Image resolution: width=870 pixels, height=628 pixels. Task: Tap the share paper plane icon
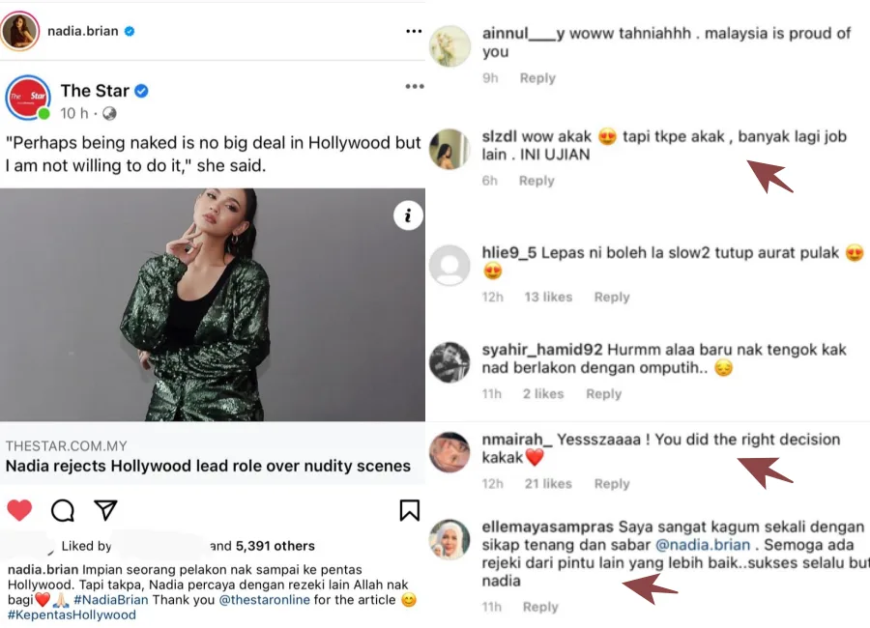tap(105, 510)
